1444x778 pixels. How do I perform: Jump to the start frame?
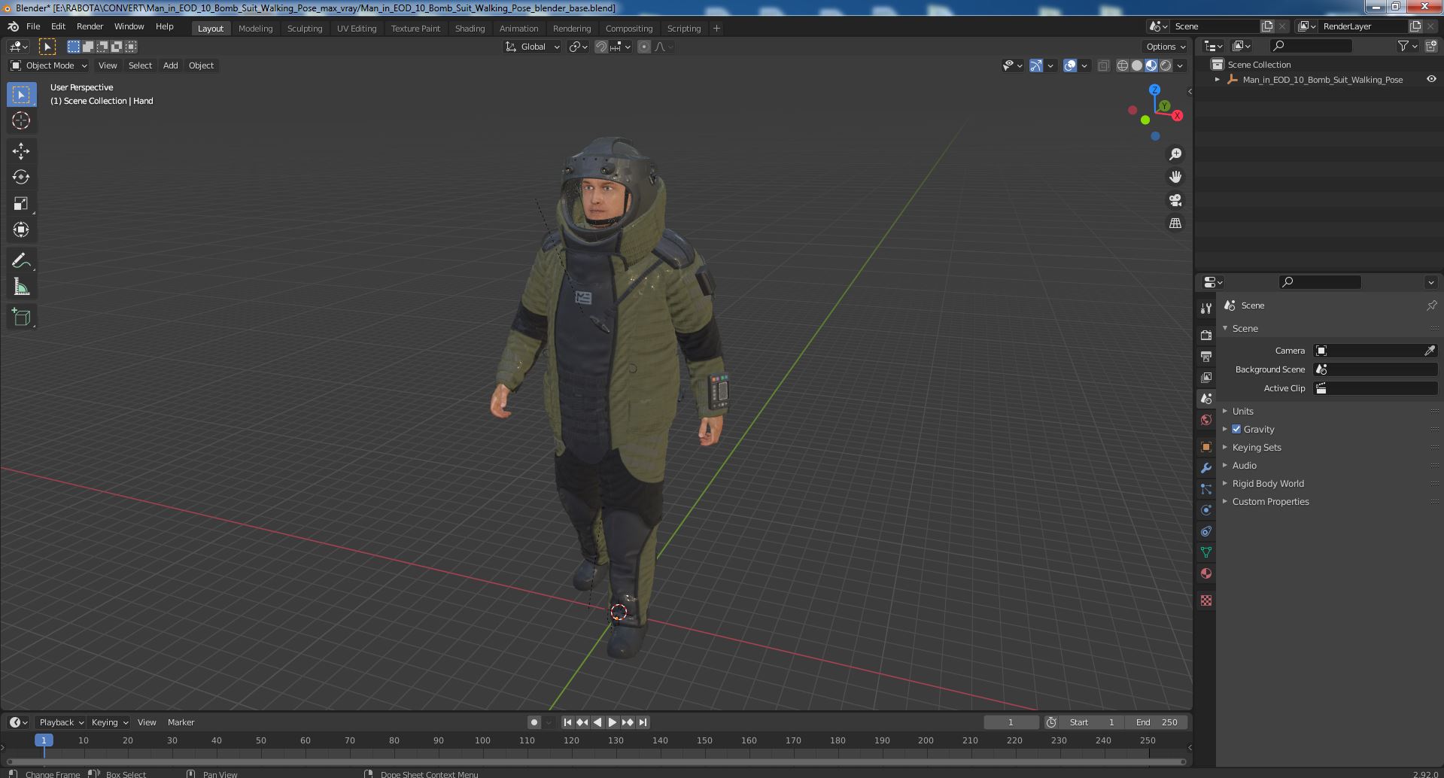(x=567, y=722)
